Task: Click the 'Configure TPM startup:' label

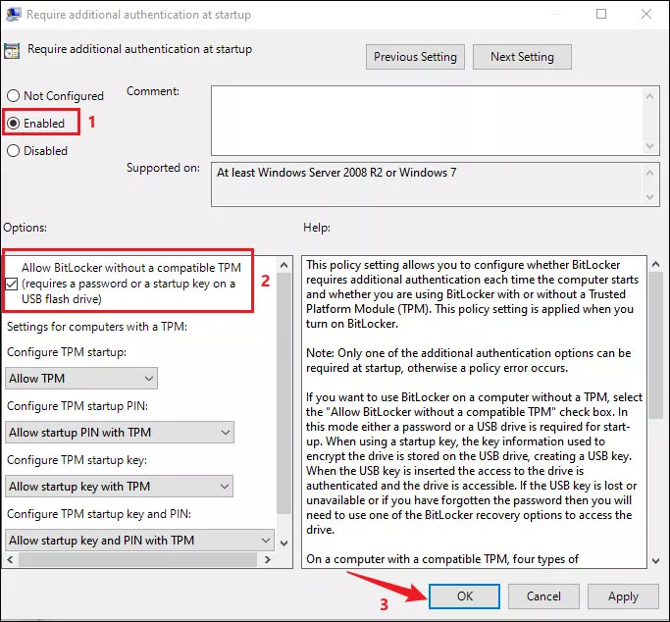Action: (x=67, y=352)
